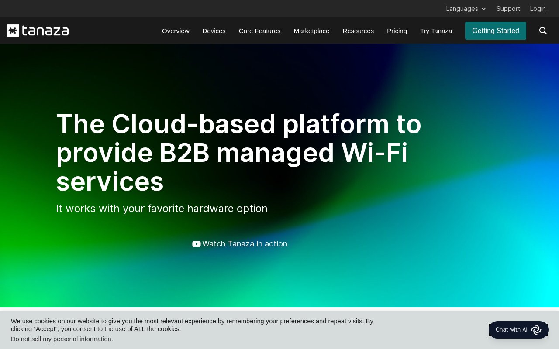Expand the Languages dropdown
The image size is (559, 349).
point(466,9)
